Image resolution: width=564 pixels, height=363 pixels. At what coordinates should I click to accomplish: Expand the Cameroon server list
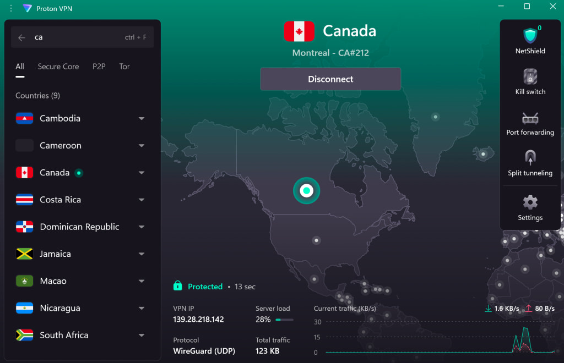(x=142, y=145)
